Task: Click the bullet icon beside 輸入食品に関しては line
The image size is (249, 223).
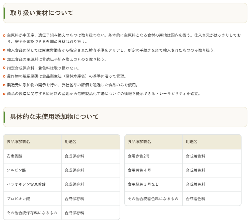Action: [4, 50]
